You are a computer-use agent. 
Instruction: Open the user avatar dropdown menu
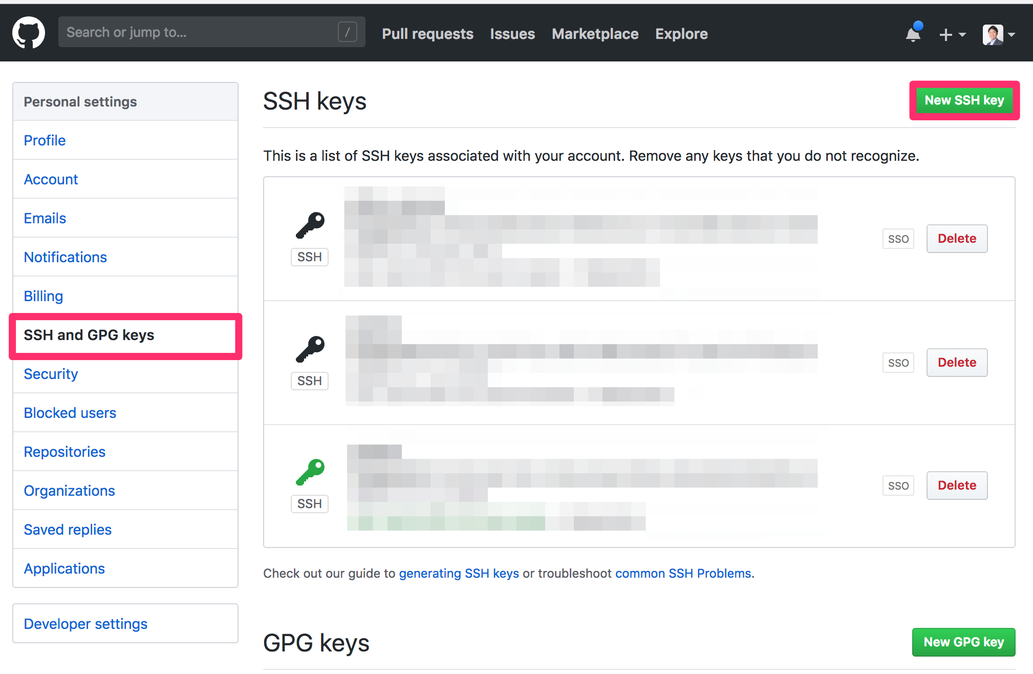[x=998, y=34]
